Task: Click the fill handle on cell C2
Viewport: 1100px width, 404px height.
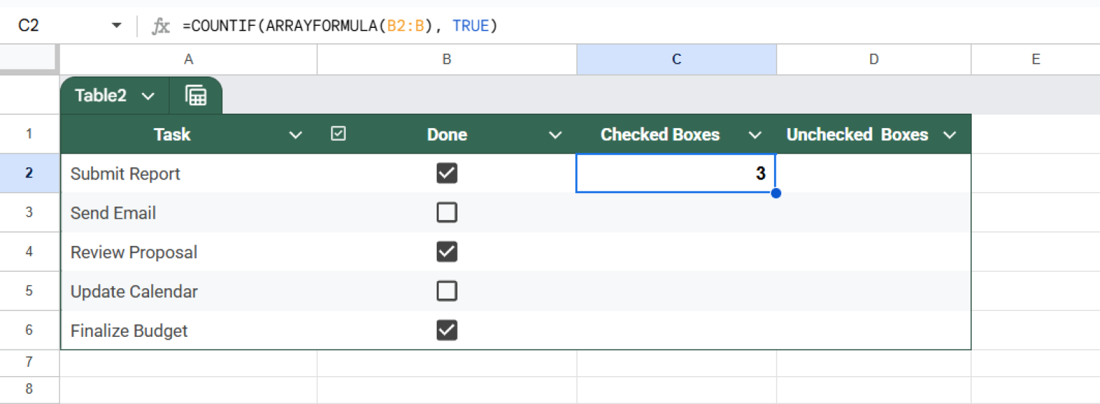Action: [x=776, y=193]
